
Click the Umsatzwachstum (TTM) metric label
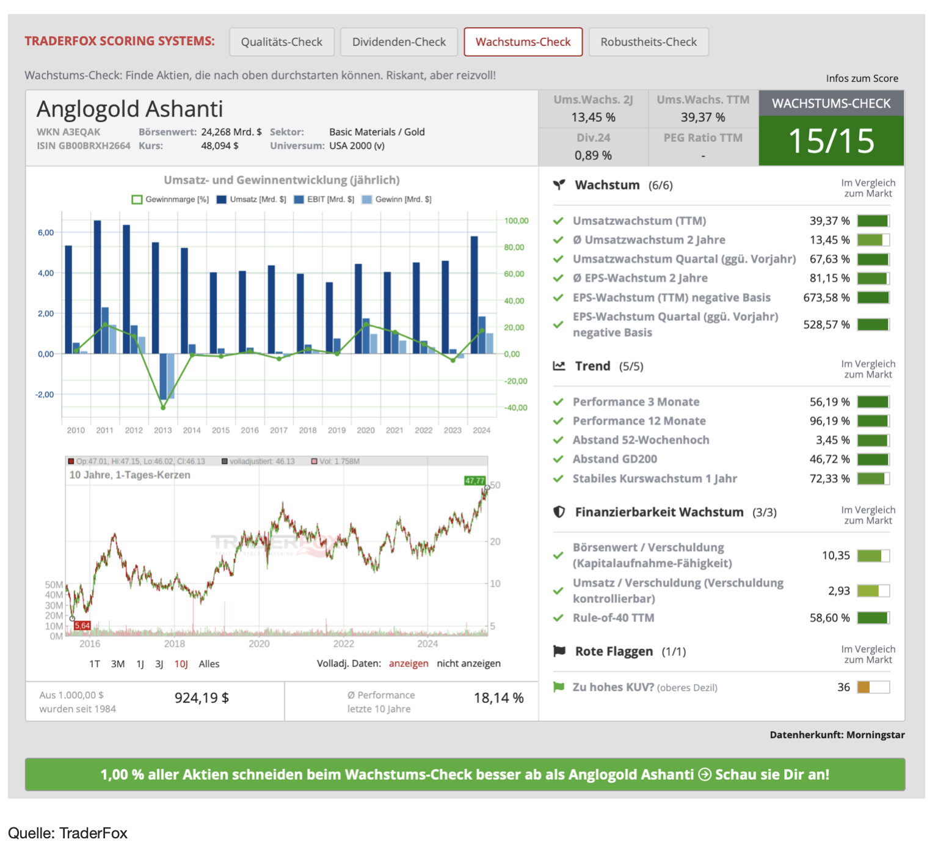coord(639,221)
